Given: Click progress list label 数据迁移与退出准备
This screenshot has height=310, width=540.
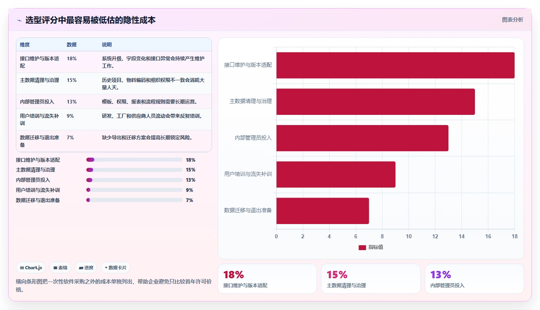Looking at the screenshot, I should (x=38, y=200).
